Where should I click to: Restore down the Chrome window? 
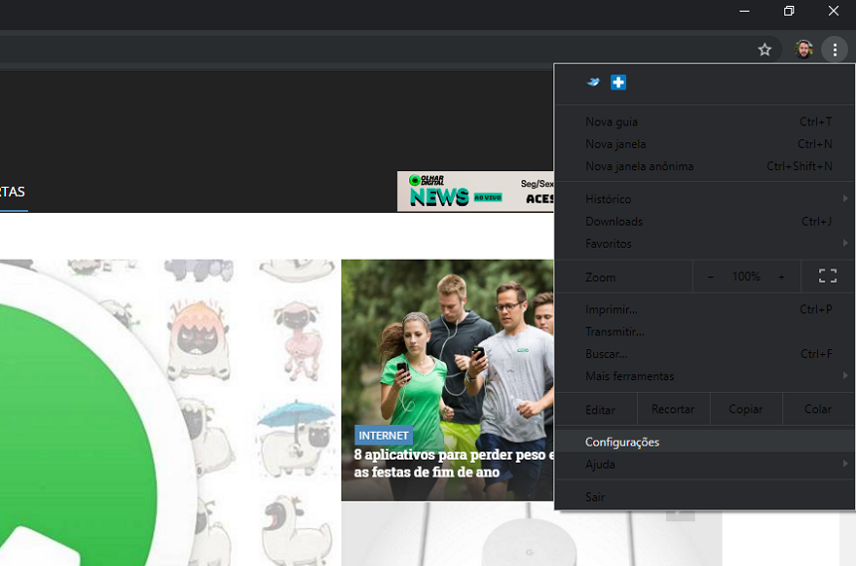click(789, 11)
